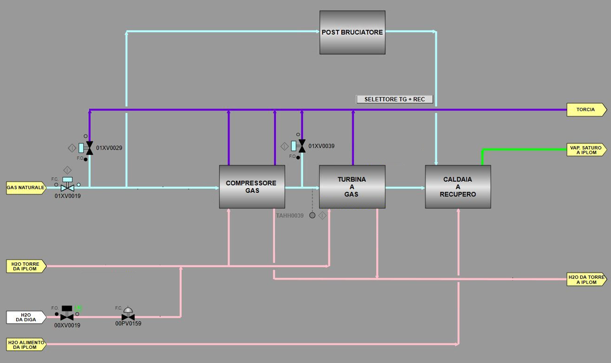
Task: Select valve 01XV0029 symbol
Action: (90, 148)
